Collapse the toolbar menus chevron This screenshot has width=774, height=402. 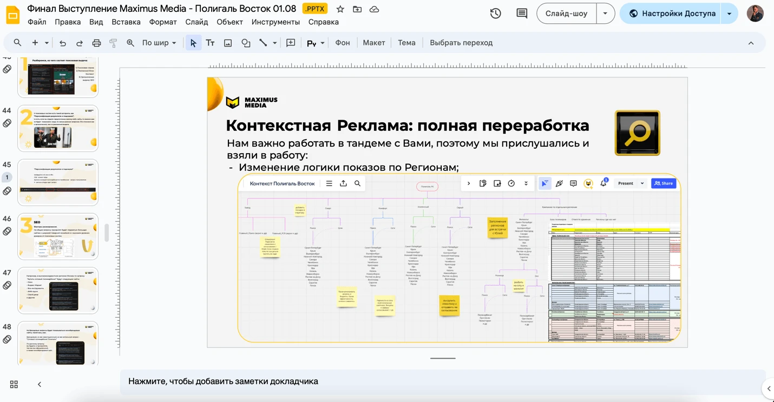(751, 43)
